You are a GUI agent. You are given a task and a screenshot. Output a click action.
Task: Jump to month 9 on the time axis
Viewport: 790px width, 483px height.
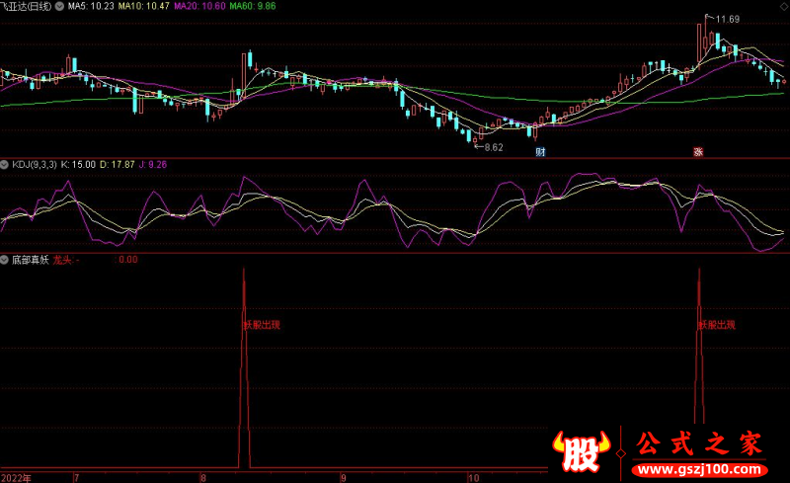[345, 477]
